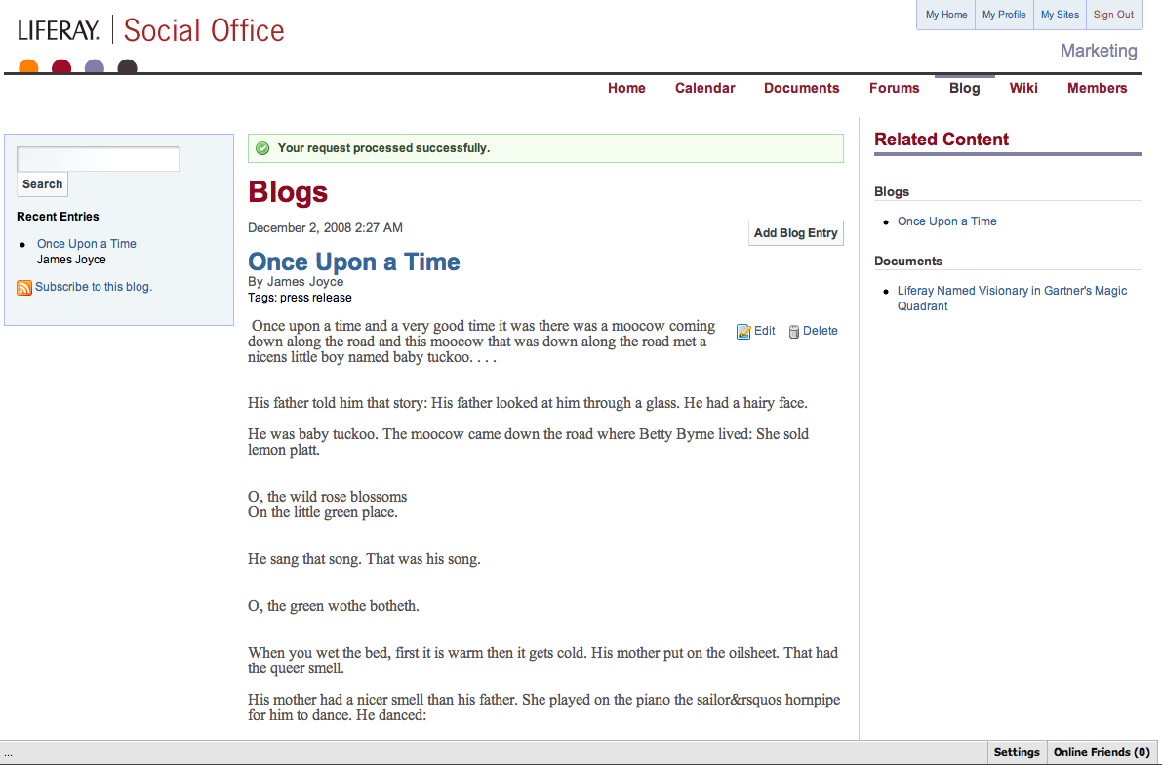Open the Forums tab
1162x765 pixels.
(x=894, y=88)
